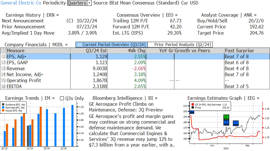
Task: Select the Operating Profit row
Action: [135, 80]
